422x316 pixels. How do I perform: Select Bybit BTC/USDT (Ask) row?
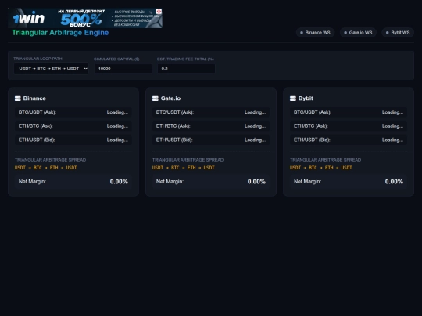[x=349, y=112]
